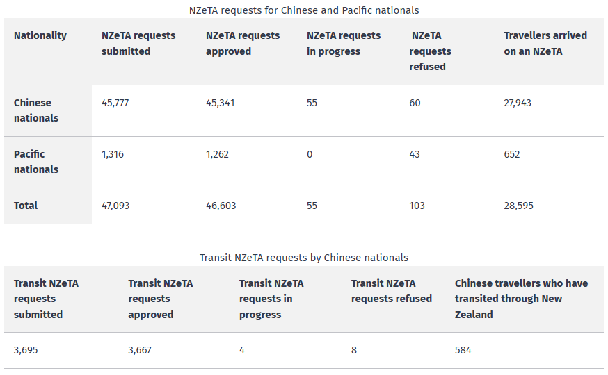608x375 pixels.
Task: Select the 27,943 travellers arrived value
Action: coord(518,103)
